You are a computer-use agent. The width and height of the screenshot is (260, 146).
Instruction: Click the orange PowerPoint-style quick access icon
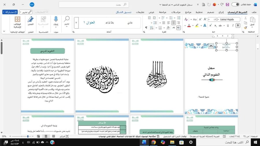coord(214,5)
